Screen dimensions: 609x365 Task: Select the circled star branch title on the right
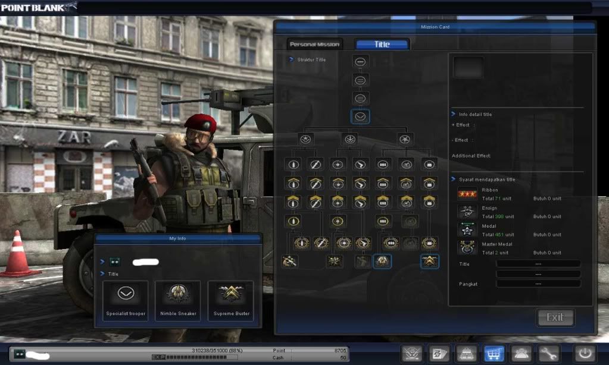(405, 139)
